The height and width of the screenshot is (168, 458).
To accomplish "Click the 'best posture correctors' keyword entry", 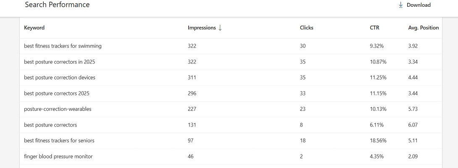I will 50,125.
